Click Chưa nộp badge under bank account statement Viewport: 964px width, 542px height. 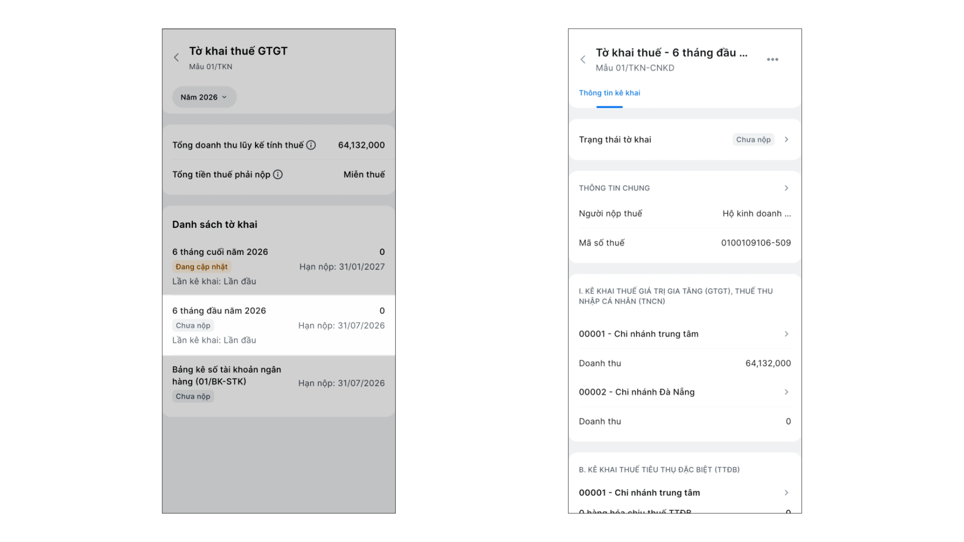click(193, 396)
